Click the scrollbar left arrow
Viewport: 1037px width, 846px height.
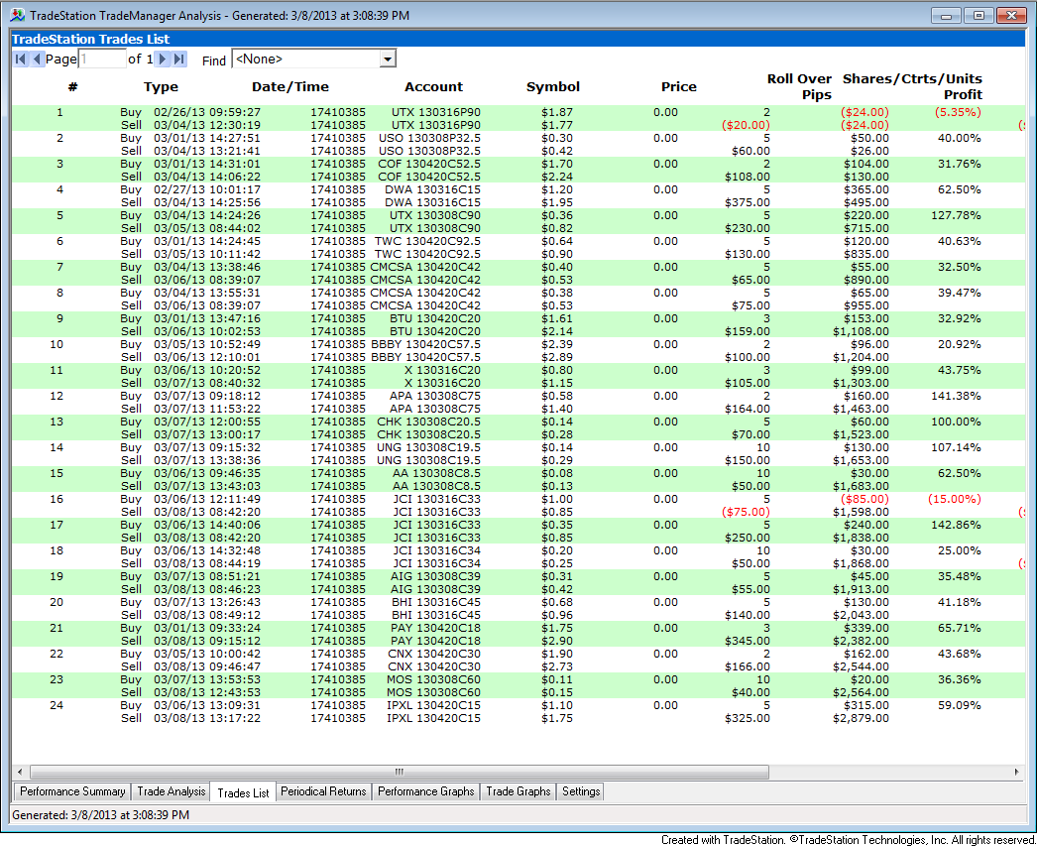tap(20, 772)
